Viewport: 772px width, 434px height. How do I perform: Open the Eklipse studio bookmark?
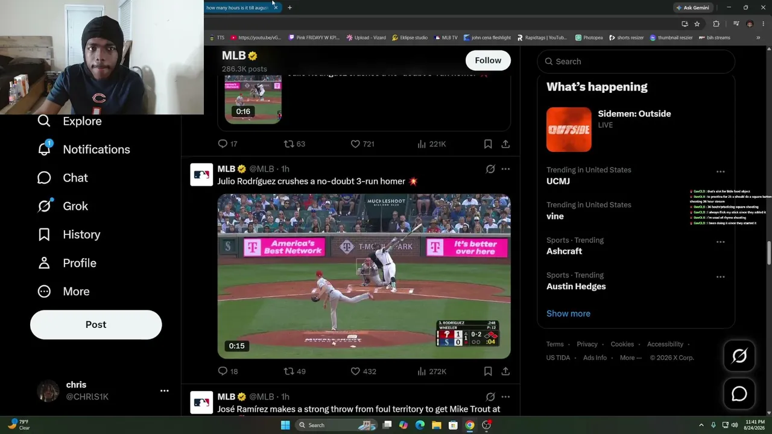[x=410, y=37]
